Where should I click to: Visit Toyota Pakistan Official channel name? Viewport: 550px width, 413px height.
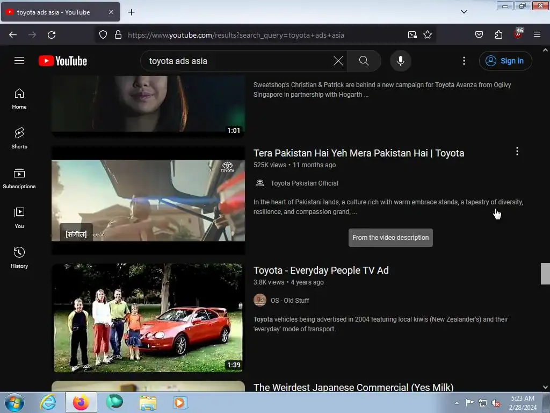coord(305,183)
